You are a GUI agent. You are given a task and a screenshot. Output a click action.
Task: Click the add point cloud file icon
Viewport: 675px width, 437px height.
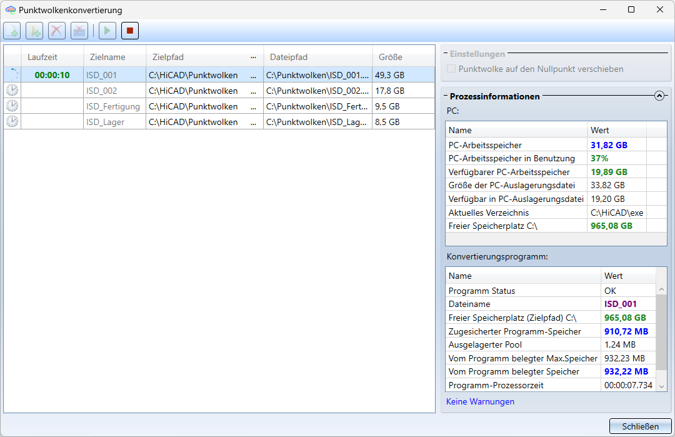[x=12, y=31]
